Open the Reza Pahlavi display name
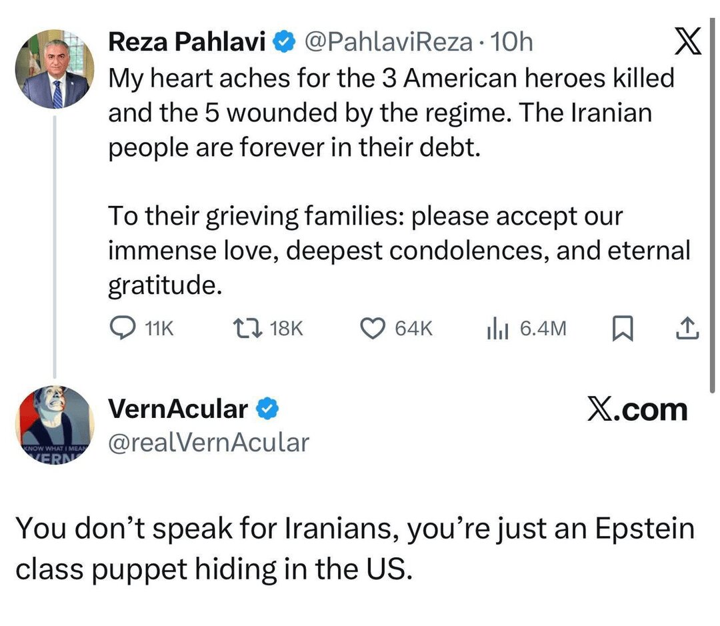This screenshot has height=626, width=720. (187, 43)
